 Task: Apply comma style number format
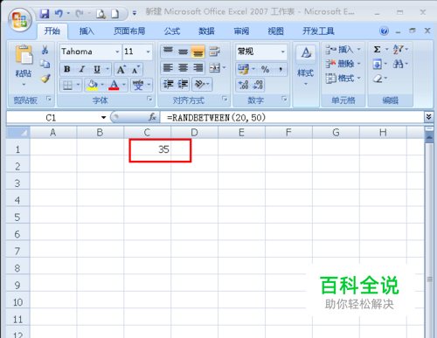[281, 69]
